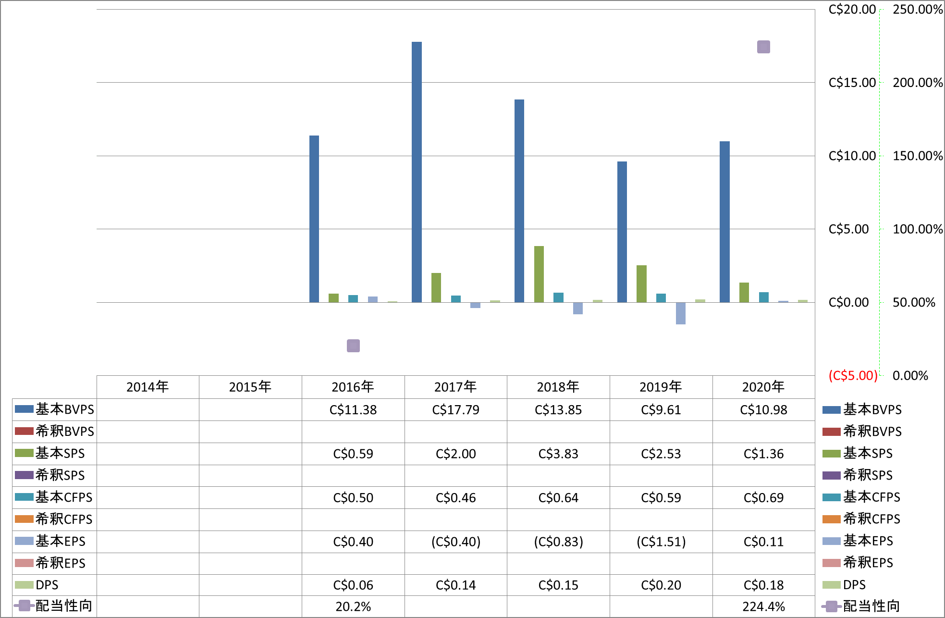Click the C$20.00 axis label
Image resolution: width=945 pixels, height=618 pixels.
pos(852,9)
